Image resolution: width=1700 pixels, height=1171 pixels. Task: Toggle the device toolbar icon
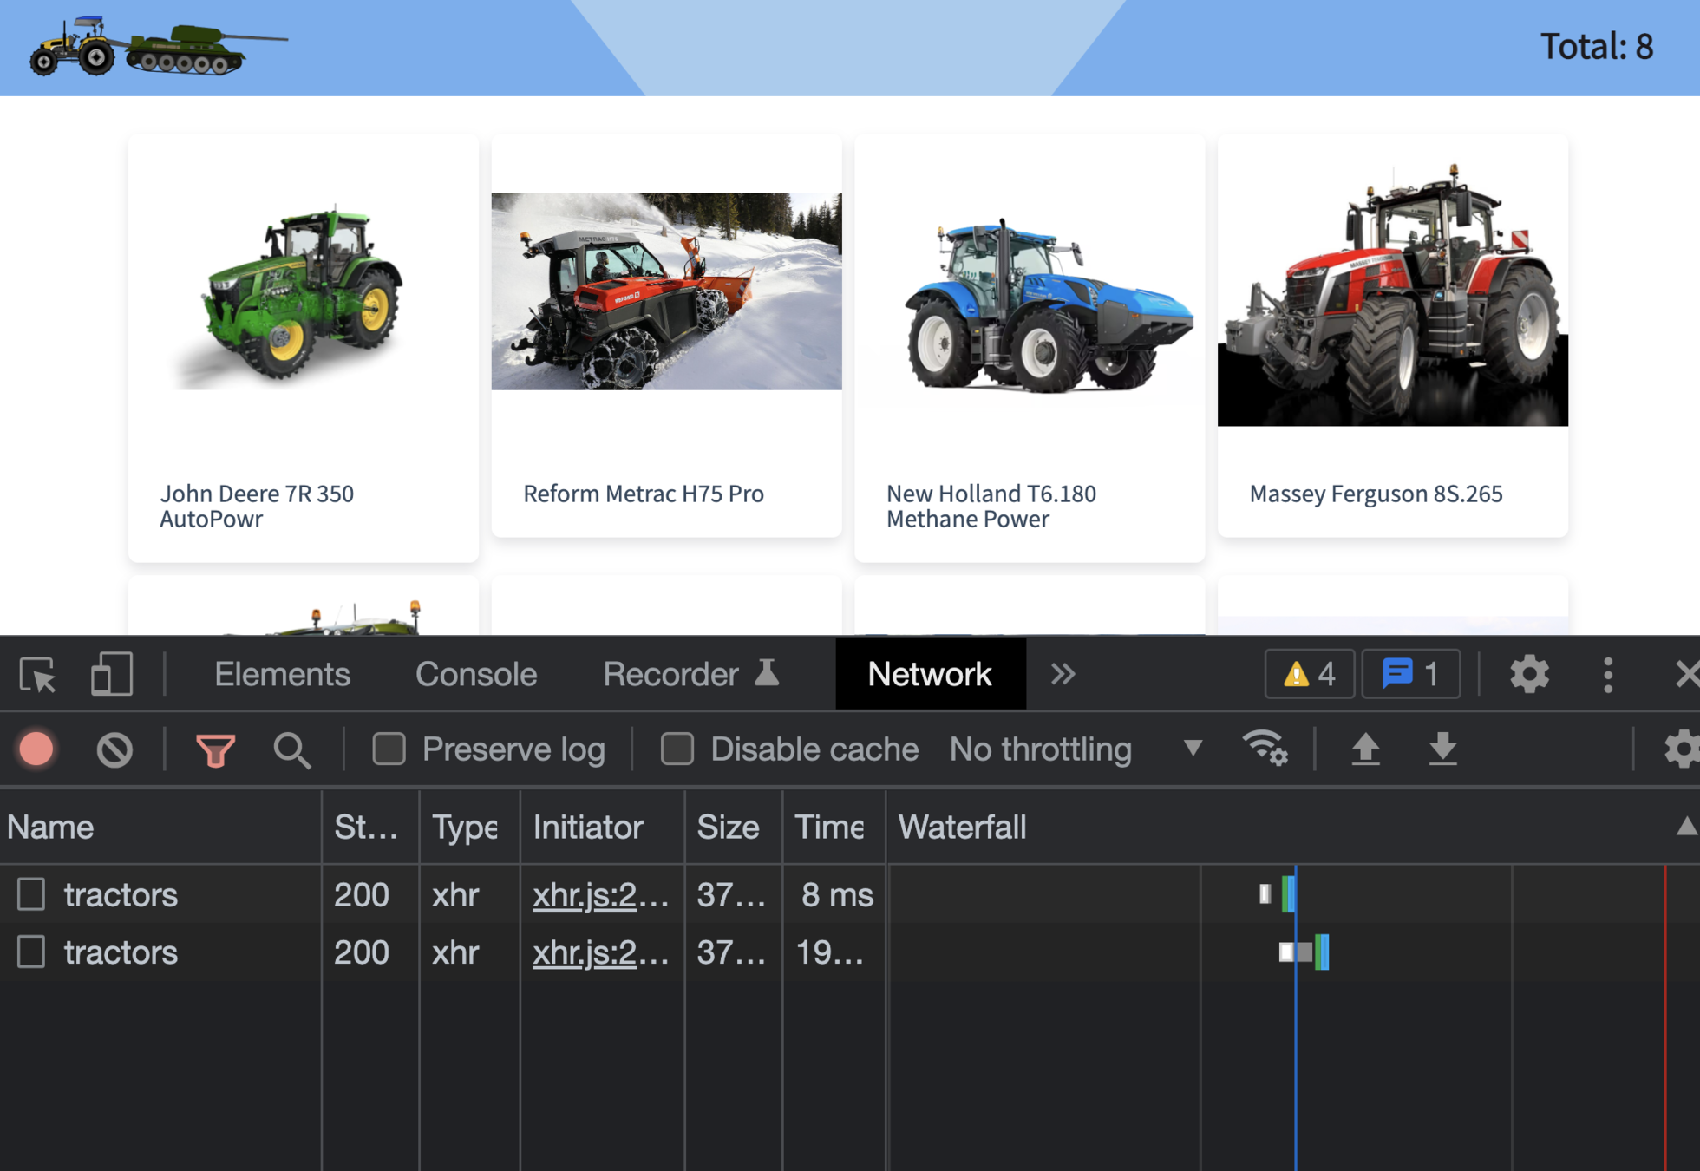pyautogui.click(x=112, y=674)
